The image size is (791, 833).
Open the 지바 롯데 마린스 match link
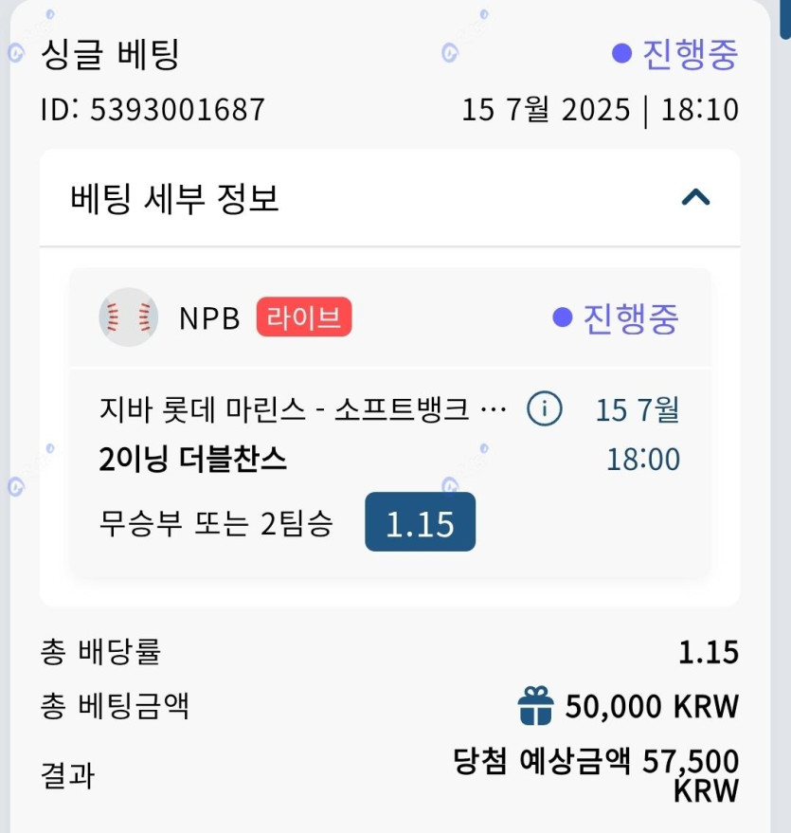click(301, 411)
